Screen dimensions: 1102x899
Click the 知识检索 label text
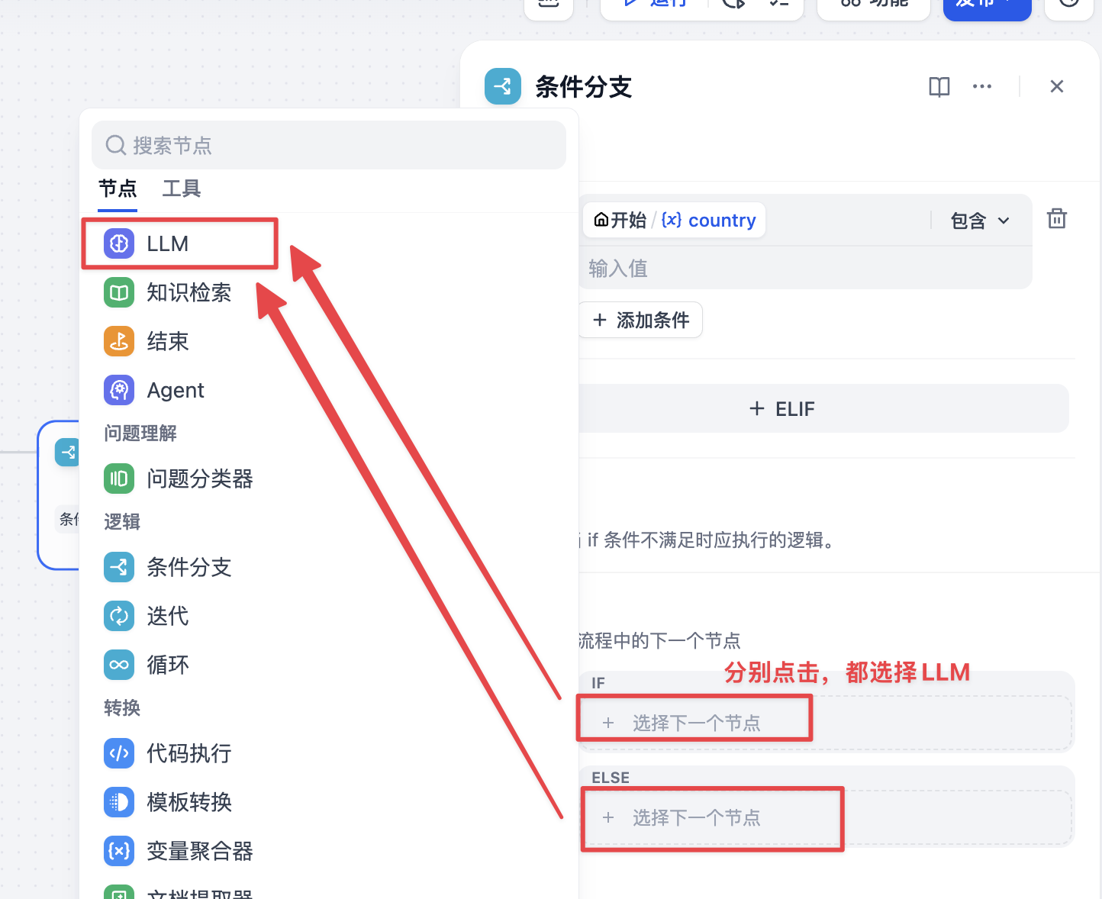click(189, 292)
